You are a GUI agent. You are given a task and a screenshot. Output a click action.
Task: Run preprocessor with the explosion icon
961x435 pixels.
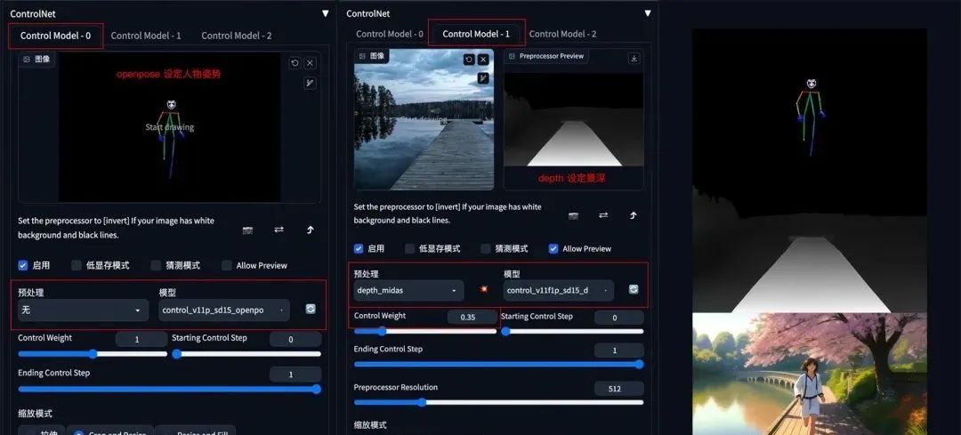click(483, 289)
